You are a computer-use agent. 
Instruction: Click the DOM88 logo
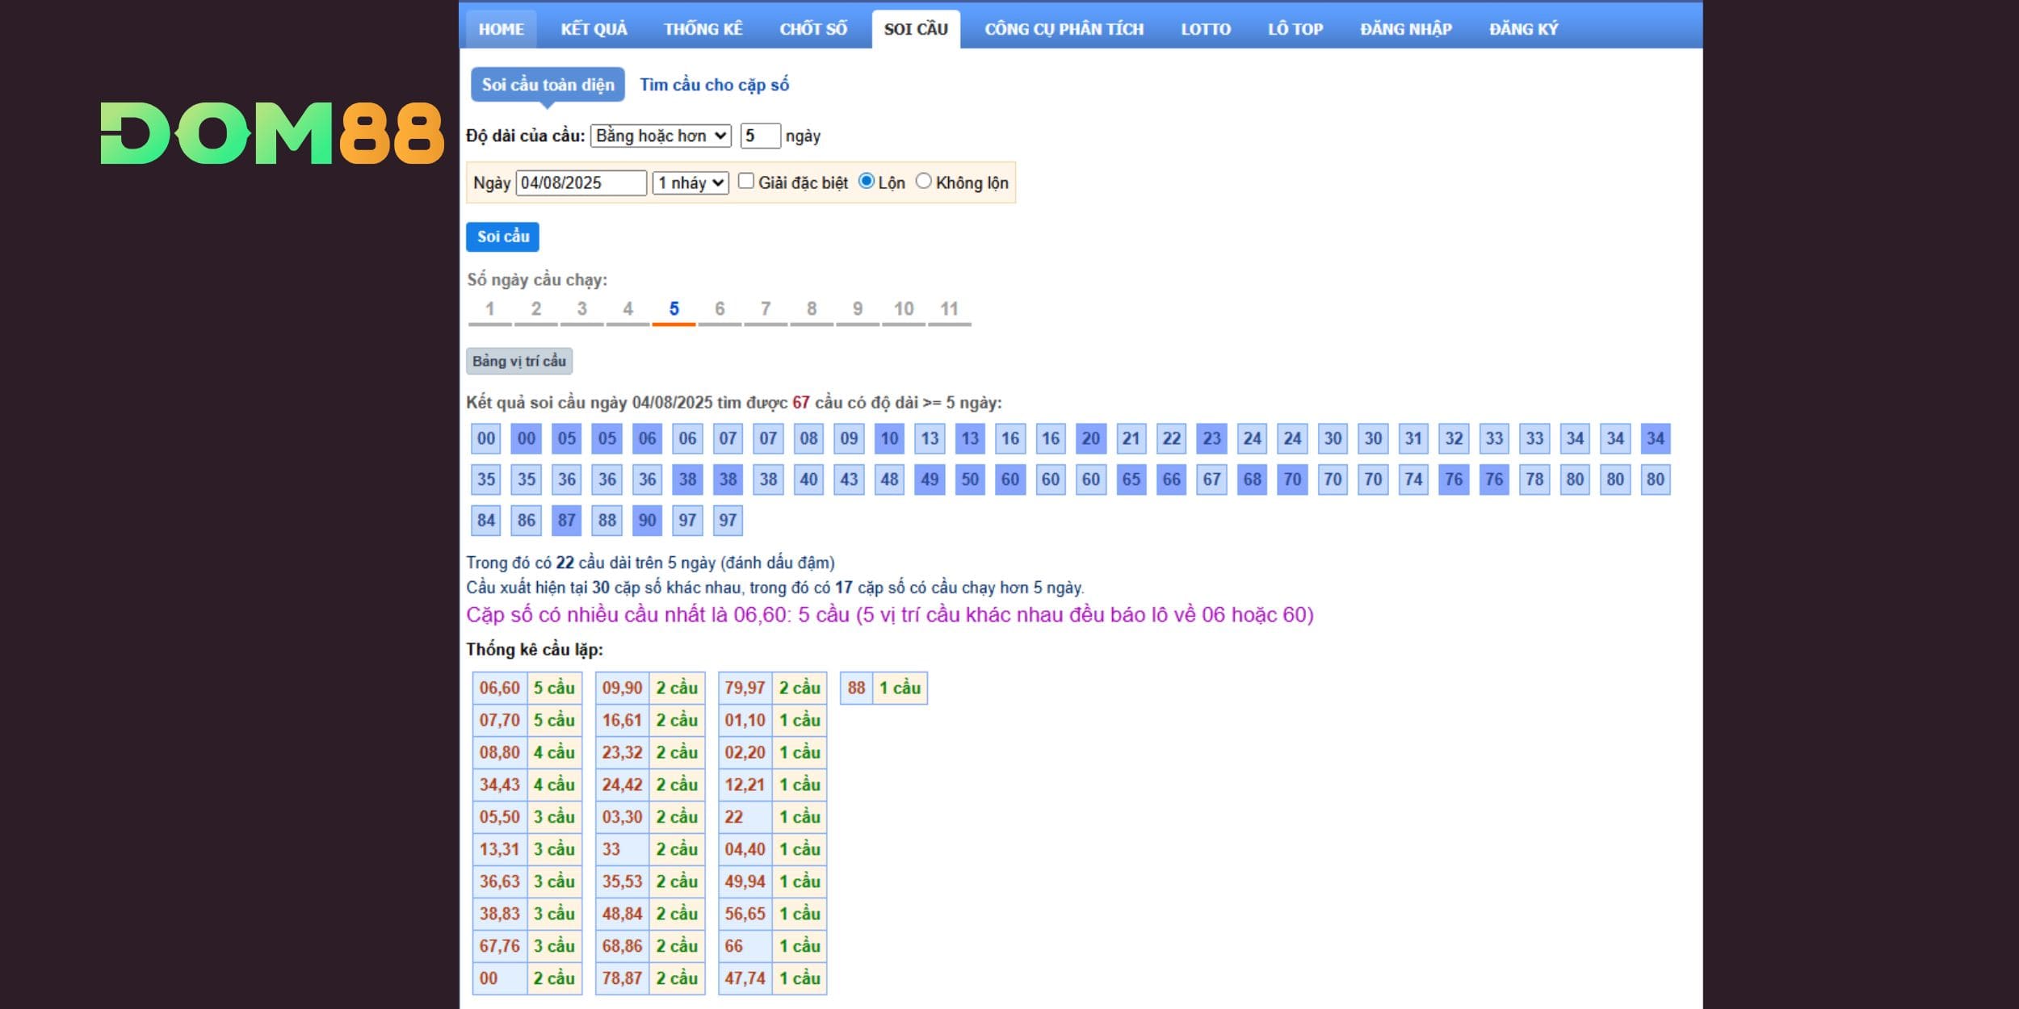(272, 133)
